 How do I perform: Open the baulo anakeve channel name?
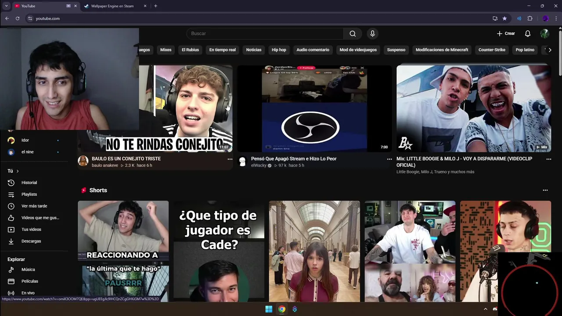105,165
